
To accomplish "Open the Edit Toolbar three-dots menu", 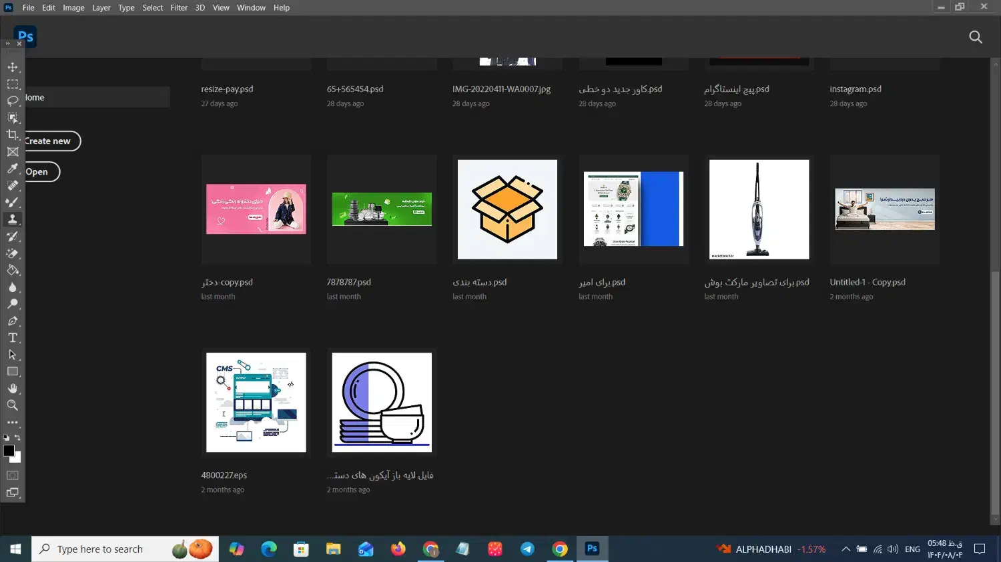I will point(13,423).
